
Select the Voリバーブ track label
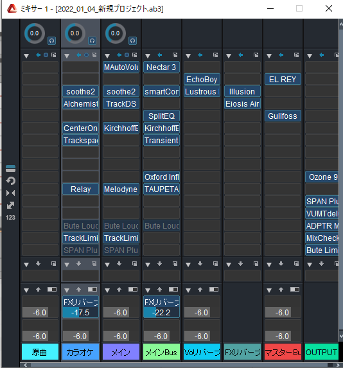pos(202,352)
